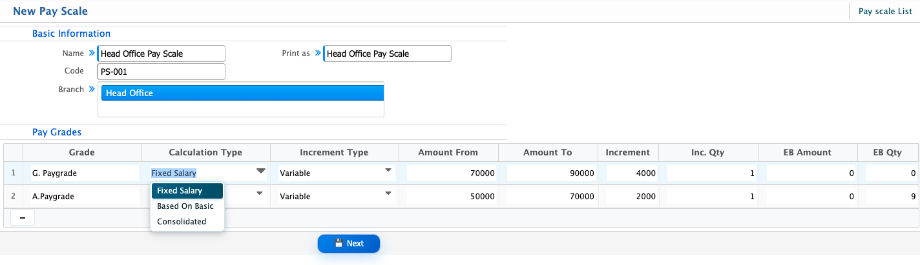This screenshot has width=920, height=265.
Task: Click the Amount To column header
Action: click(x=549, y=152)
